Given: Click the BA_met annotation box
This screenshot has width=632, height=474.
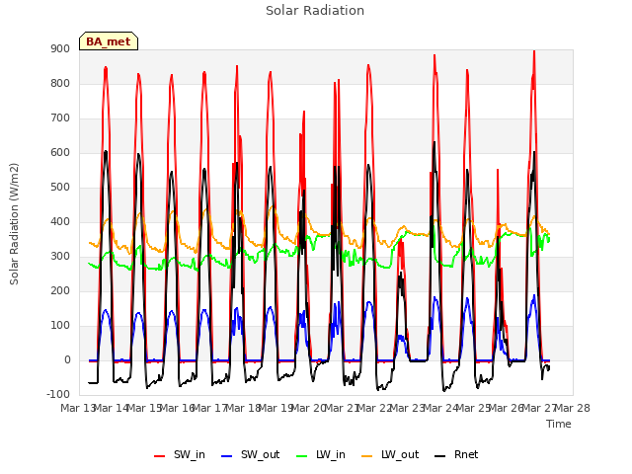Looking at the screenshot, I should [x=109, y=41].
